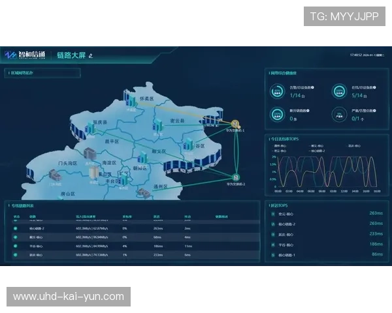
Task: Select the building icon in 朝阳区
Action: click(x=143, y=157)
